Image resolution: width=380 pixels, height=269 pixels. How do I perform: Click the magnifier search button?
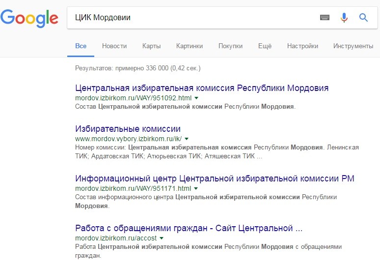[x=363, y=18]
